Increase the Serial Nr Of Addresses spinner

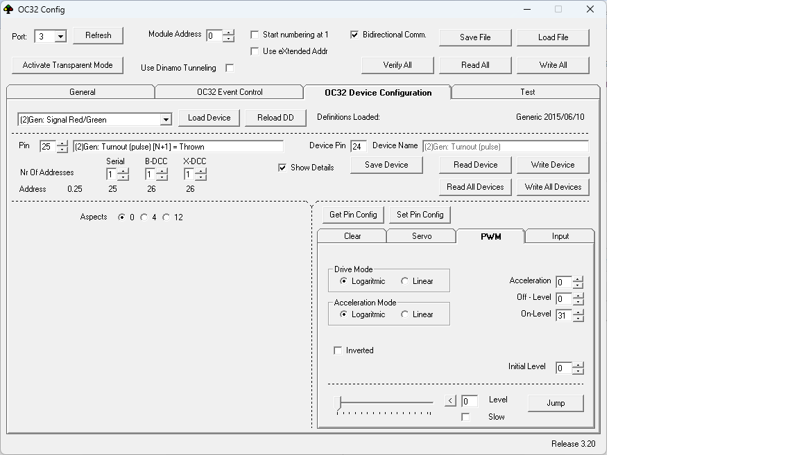(123, 171)
